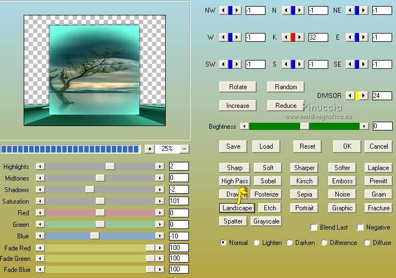The height and width of the screenshot is (278, 396).
Task: Click the N value decrease arrow
Action: (x=286, y=10)
